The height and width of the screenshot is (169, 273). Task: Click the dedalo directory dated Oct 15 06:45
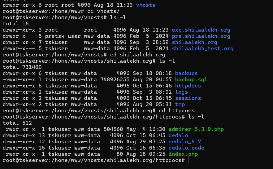[178, 135]
